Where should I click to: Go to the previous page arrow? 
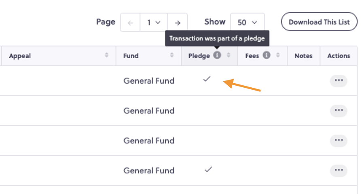(130, 23)
